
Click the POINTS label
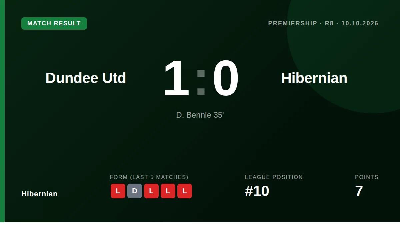pos(367,177)
